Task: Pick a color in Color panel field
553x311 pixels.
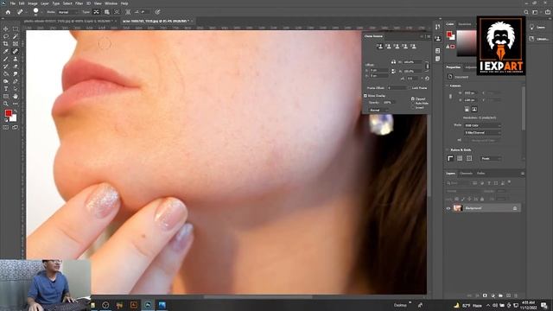Action: click(x=467, y=43)
